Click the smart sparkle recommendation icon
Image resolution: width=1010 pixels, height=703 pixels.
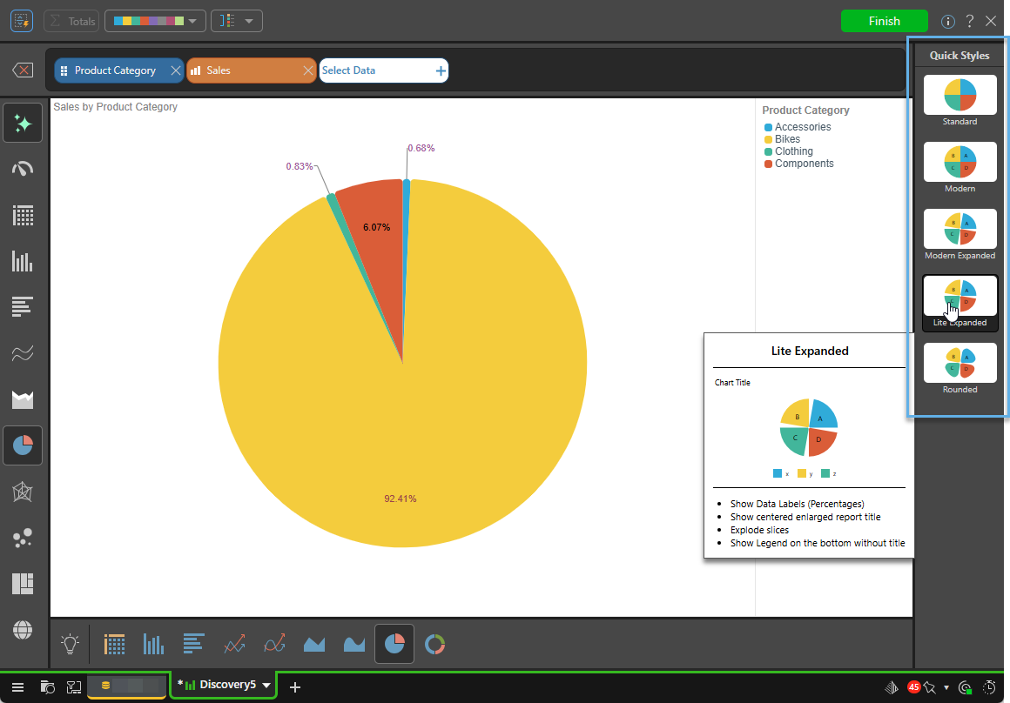[x=23, y=123]
